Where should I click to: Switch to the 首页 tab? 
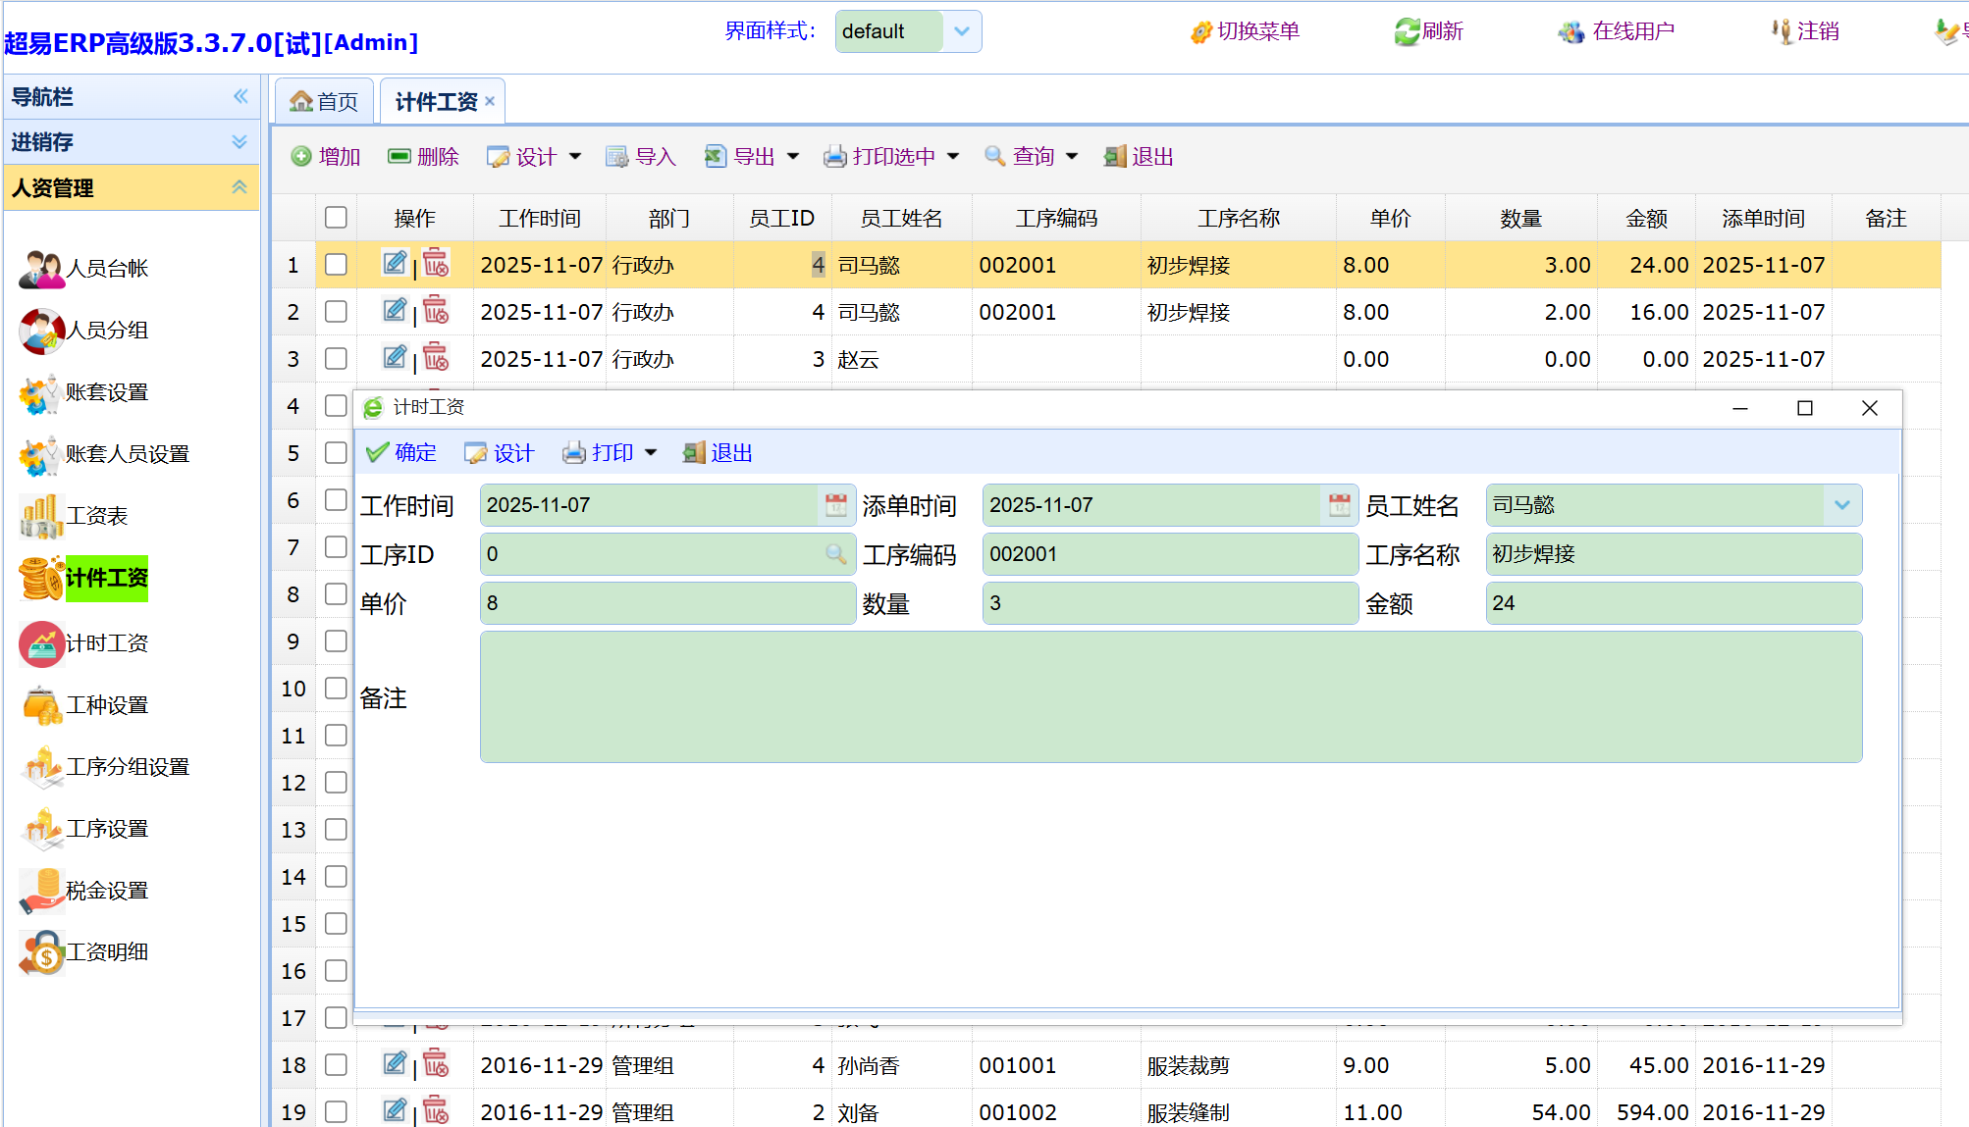(325, 102)
